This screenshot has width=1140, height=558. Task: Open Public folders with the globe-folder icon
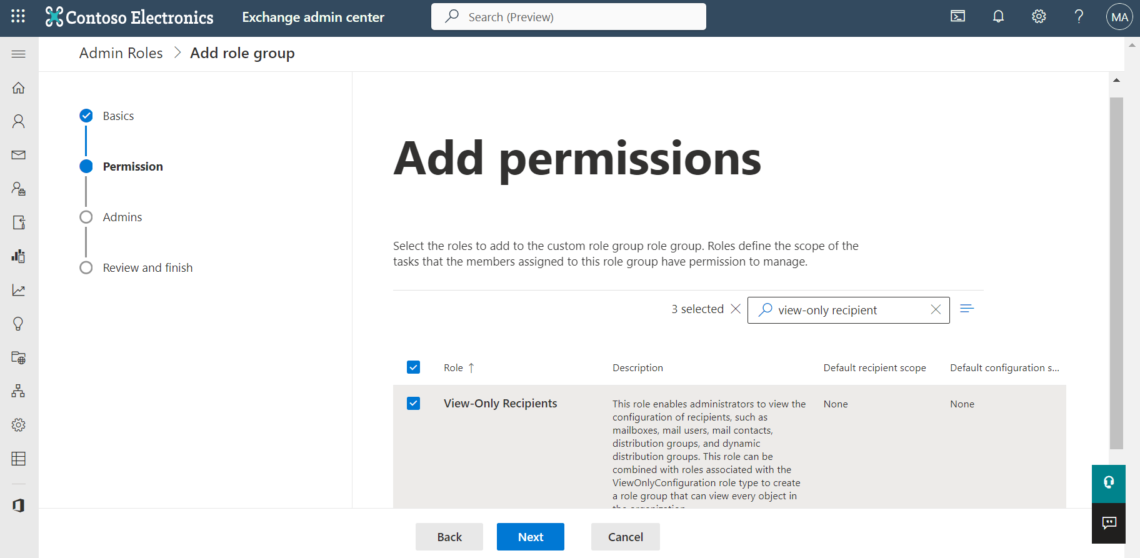18,357
